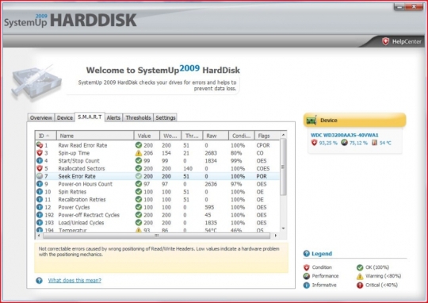The height and width of the screenshot is (303, 428).
Task: Click the condition shield icon next to 93,25 %
Action: (x=314, y=143)
